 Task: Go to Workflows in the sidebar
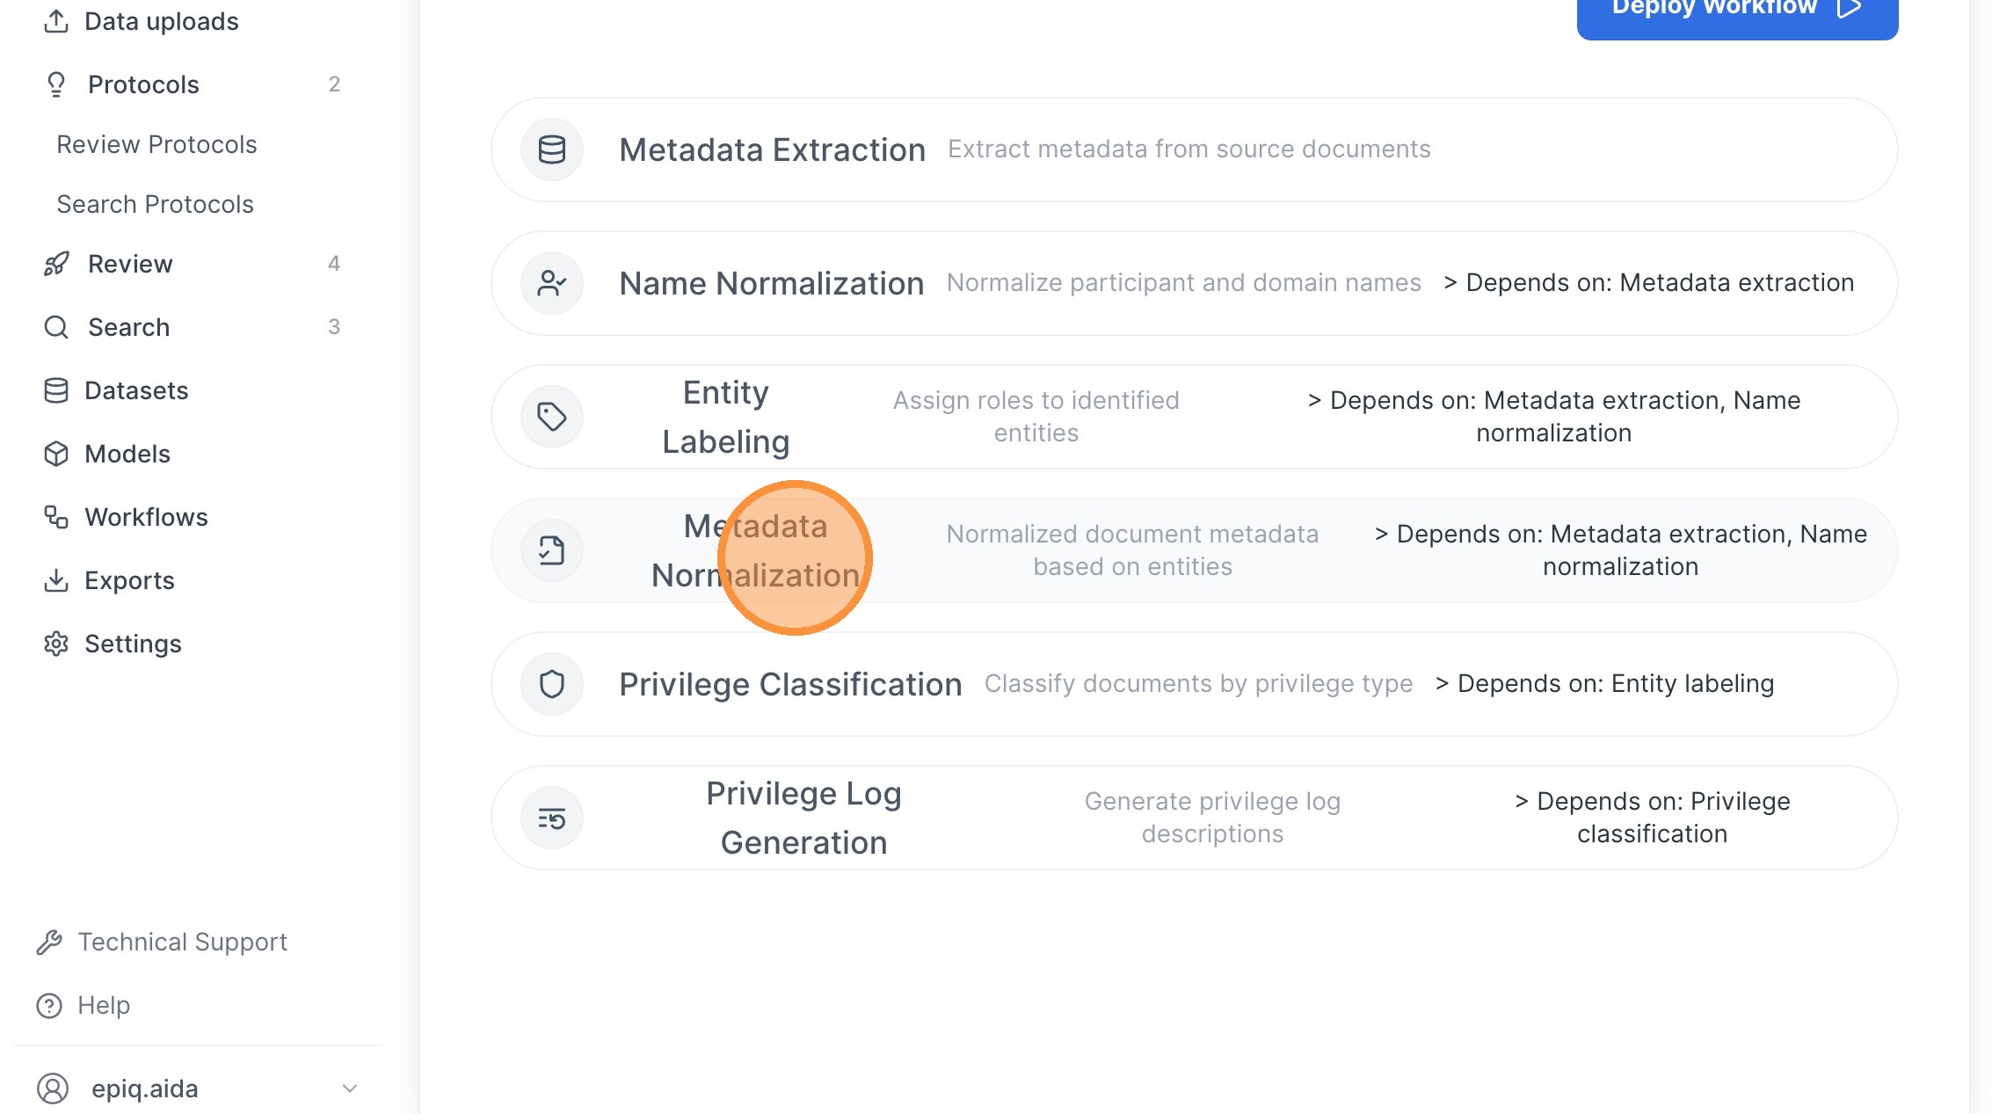point(146,517)
